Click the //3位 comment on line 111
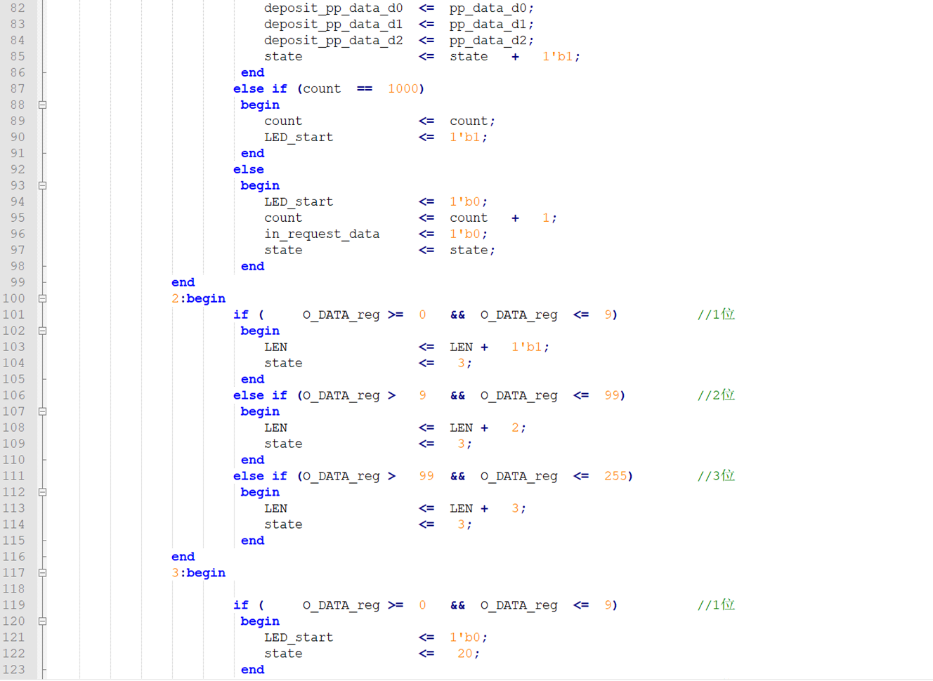933x681 pixels. tap(715, 476)
